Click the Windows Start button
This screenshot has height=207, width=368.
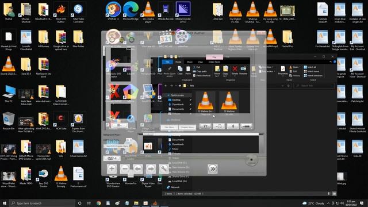[4, 203]
